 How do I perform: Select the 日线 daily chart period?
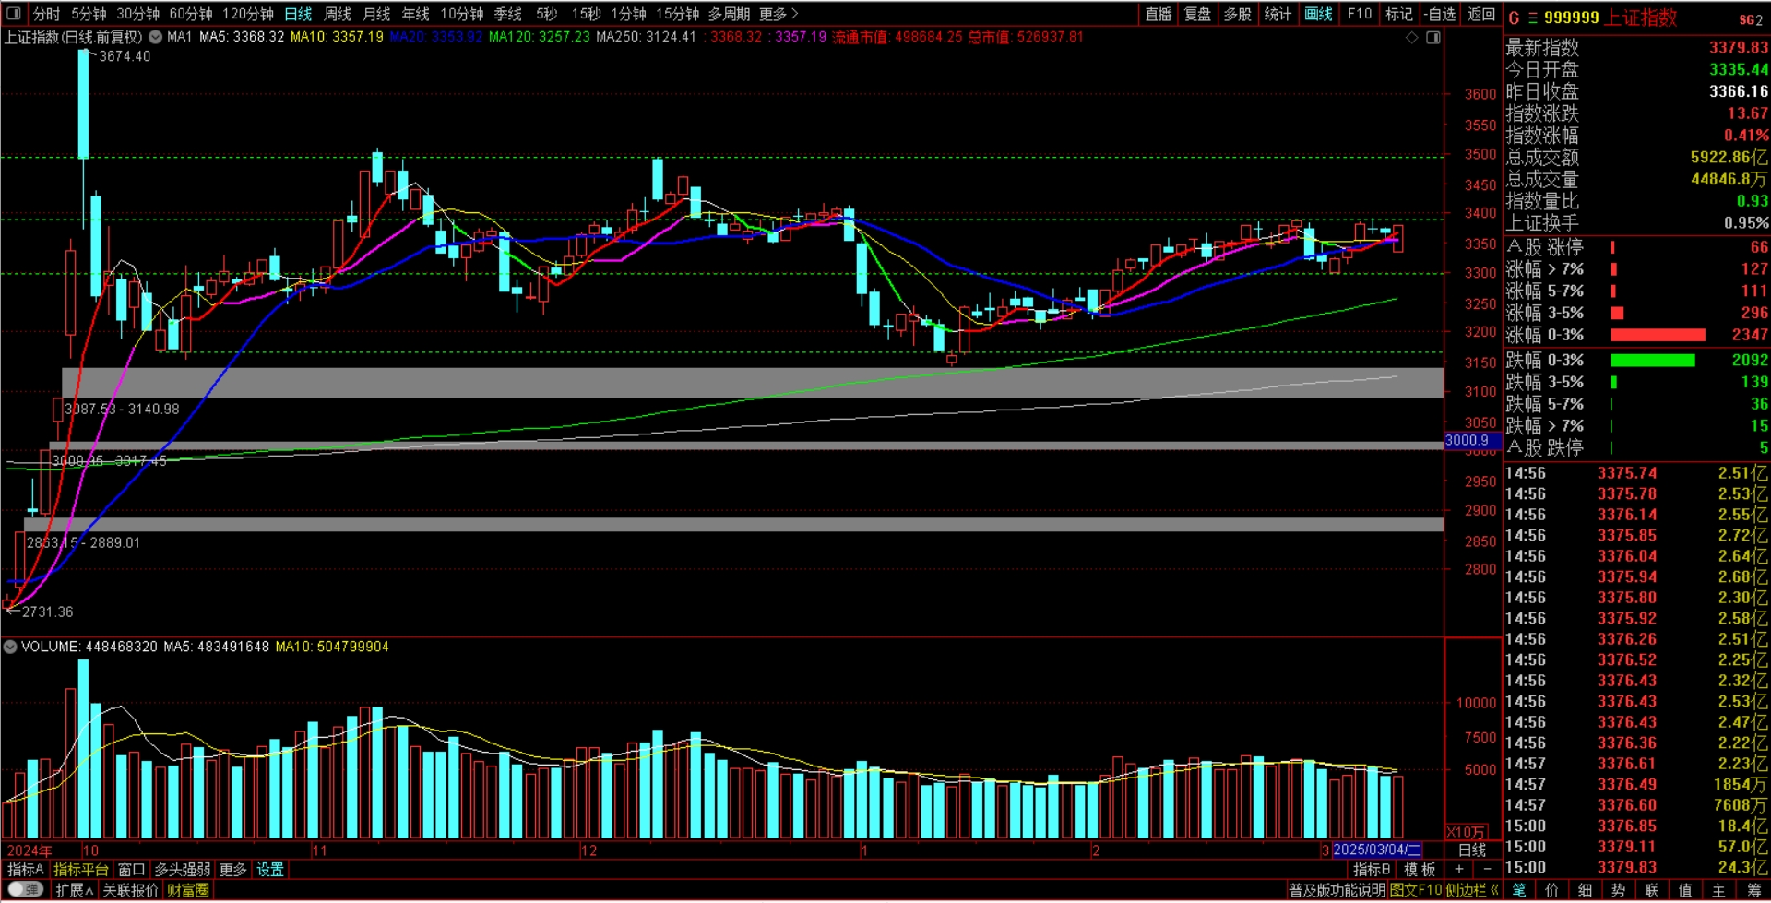[298, 14]
